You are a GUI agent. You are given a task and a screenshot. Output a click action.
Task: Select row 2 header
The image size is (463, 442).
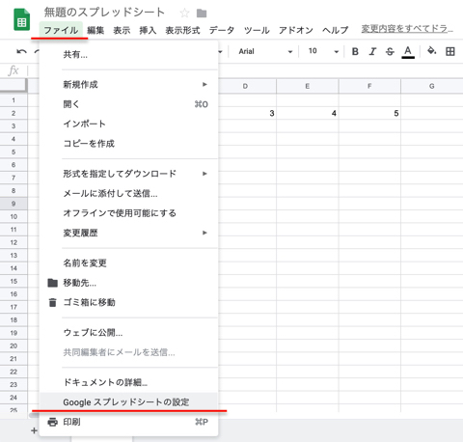tap(14, 113)
